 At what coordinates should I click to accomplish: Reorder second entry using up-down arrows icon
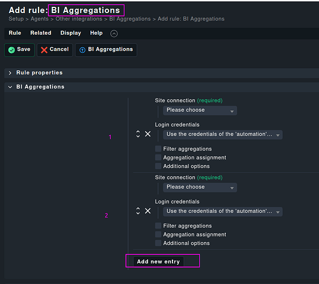[138, 211]
